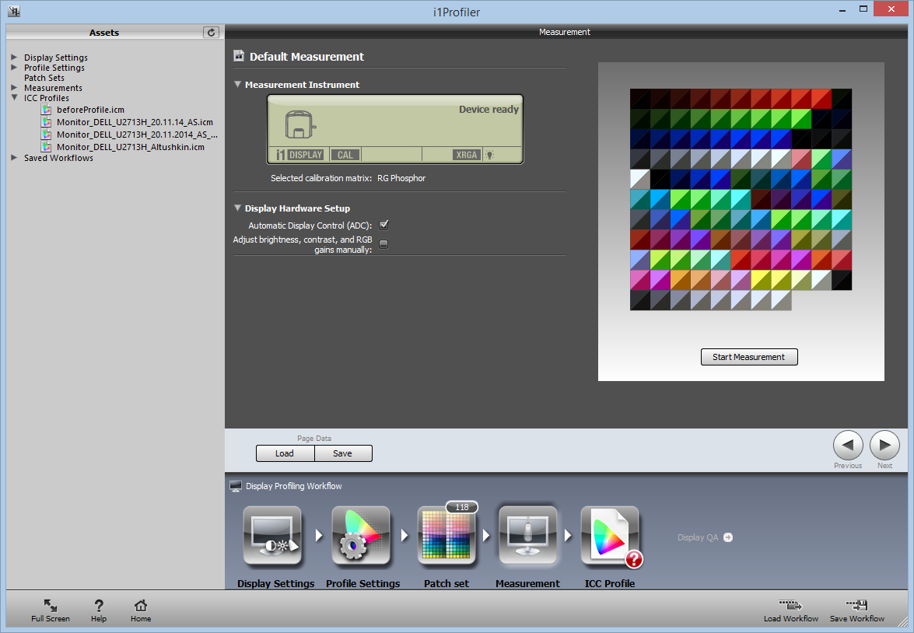Click the beforeProfile.icm file icon
Screen dimensions: 914x633
[46, 110]
